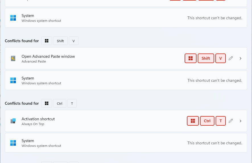Click the red Shift key of Advanced Paste shortcut

(206, 58)
